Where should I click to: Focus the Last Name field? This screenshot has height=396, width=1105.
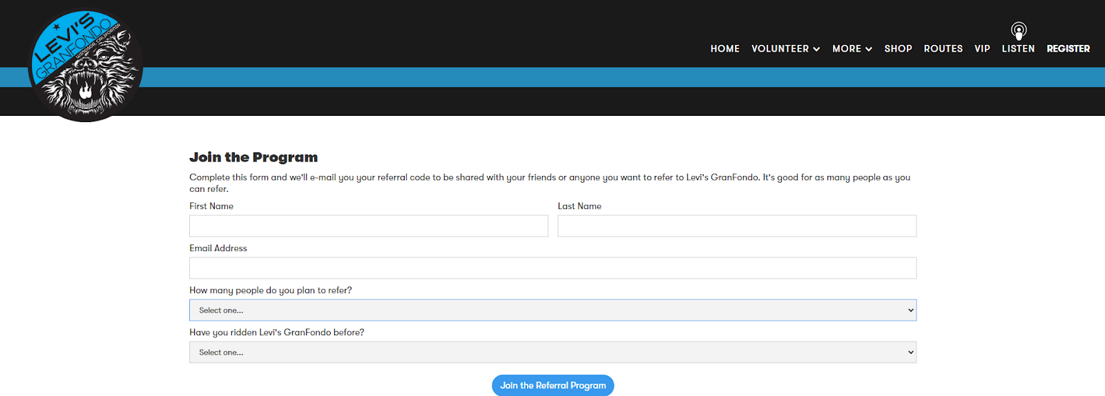point(737,226)
